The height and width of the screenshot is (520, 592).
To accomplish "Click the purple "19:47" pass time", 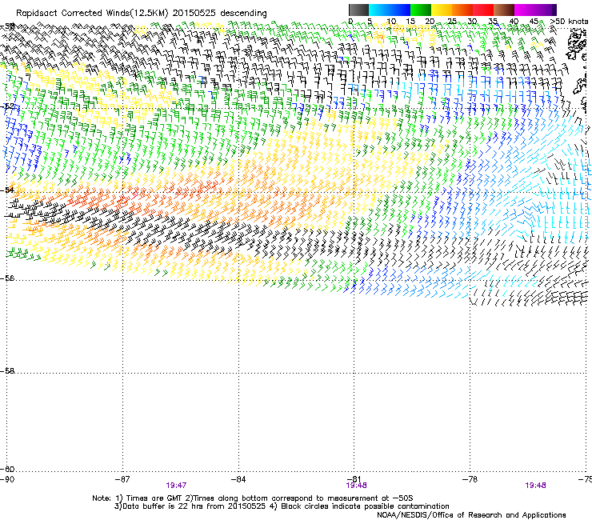I will pyautogui.click(x=176, y=486).
